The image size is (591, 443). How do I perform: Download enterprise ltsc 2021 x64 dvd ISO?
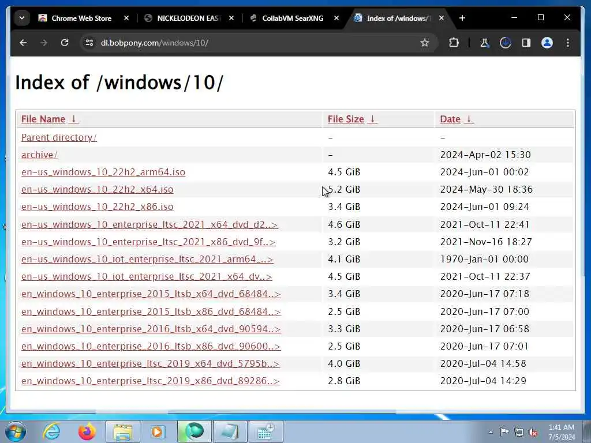click(x=149, y=224)
